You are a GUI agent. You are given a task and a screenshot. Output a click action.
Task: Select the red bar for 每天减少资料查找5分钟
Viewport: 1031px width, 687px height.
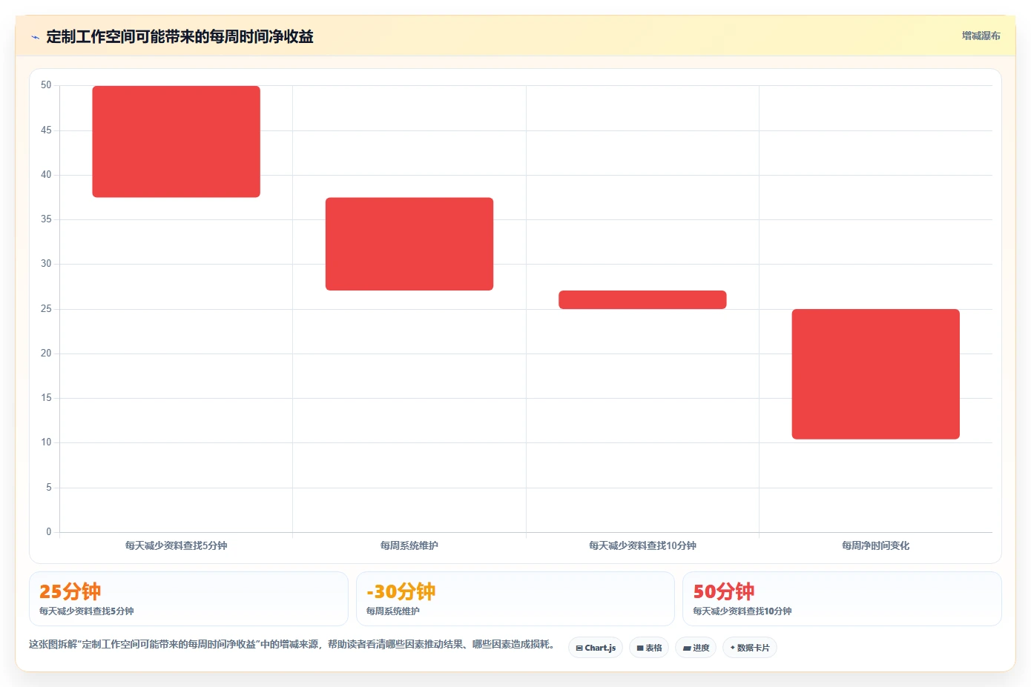pyautogui.click(x=176, y=142)
